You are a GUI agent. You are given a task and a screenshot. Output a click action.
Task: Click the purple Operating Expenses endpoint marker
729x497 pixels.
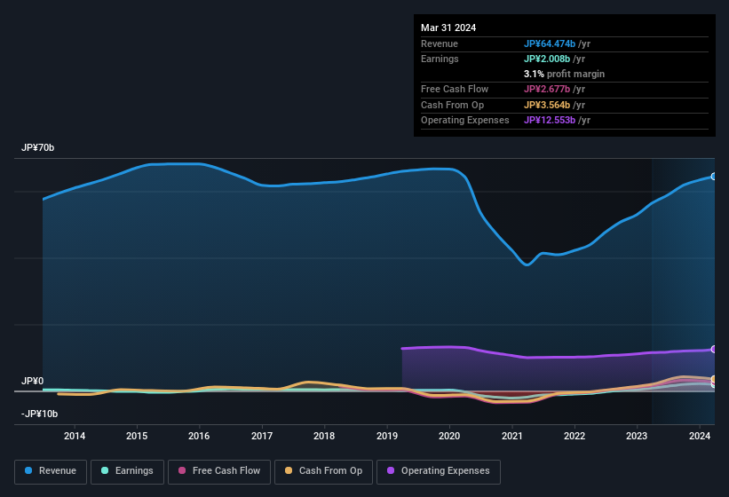(x=714, y=350)
